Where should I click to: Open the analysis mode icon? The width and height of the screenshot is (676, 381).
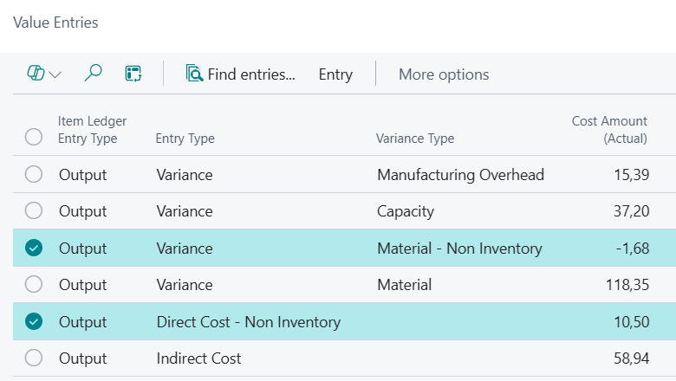(x=133, y=74)
